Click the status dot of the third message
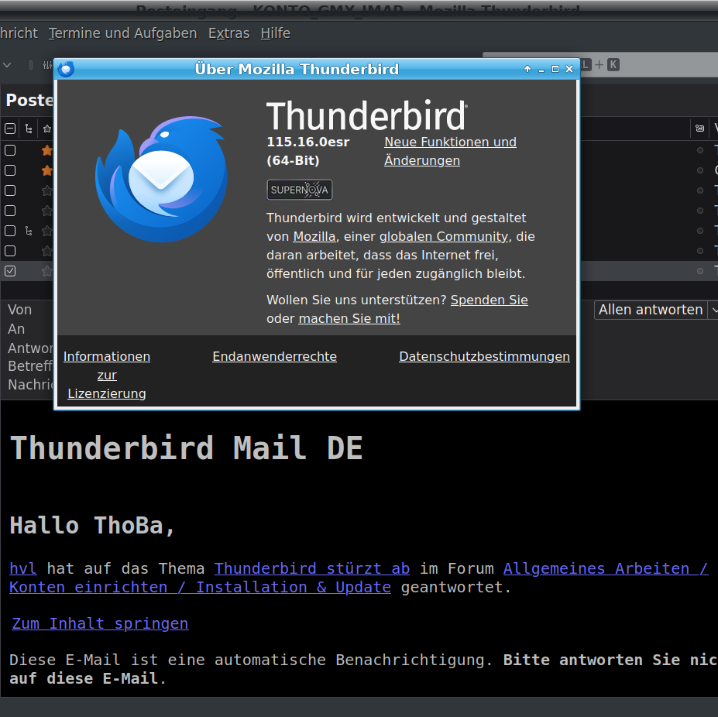The width and height of the screenshot is (718, 717). [x=699, y=190]
